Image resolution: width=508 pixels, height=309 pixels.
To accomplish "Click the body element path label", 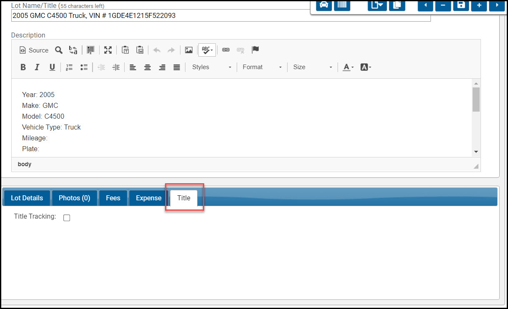I will click(x=25, y=164).
